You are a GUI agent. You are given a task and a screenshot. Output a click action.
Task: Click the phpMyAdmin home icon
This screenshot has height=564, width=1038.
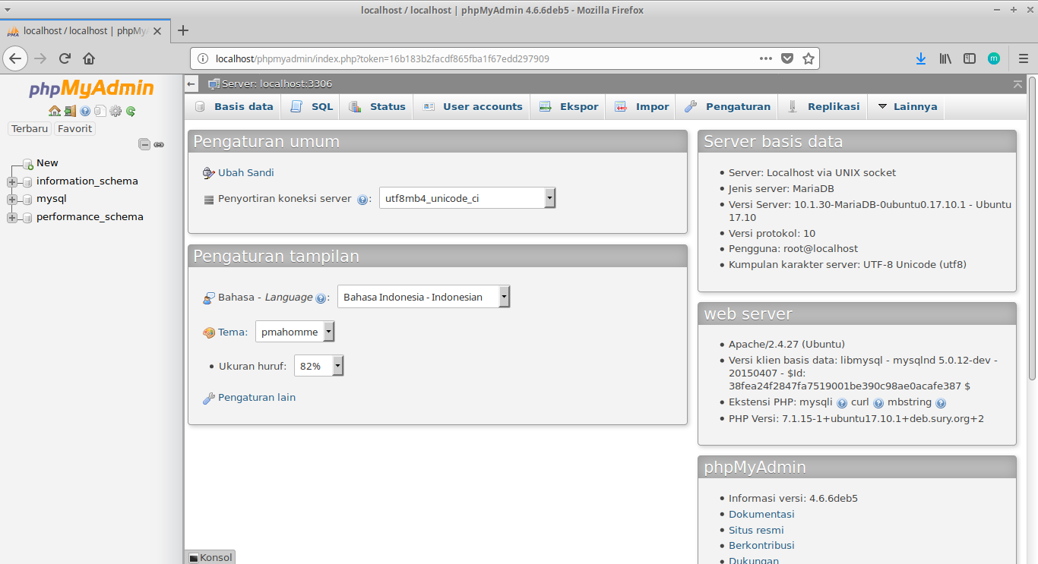(x=55, y=111)
